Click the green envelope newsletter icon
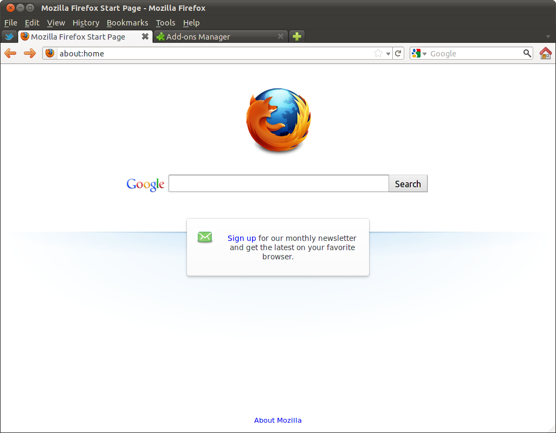This screenshot has width=556, height=433. point(205,237)
